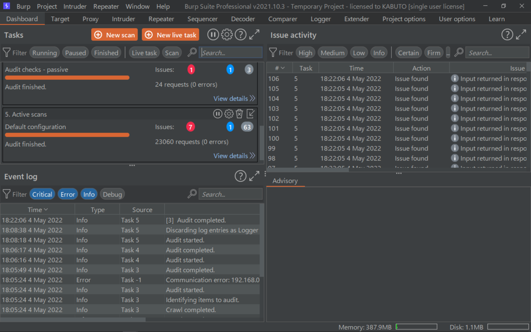Screen dimensions: 531x332
Task: Open the Extender tab
Action: pyautogui.click(x=357, y=19)
